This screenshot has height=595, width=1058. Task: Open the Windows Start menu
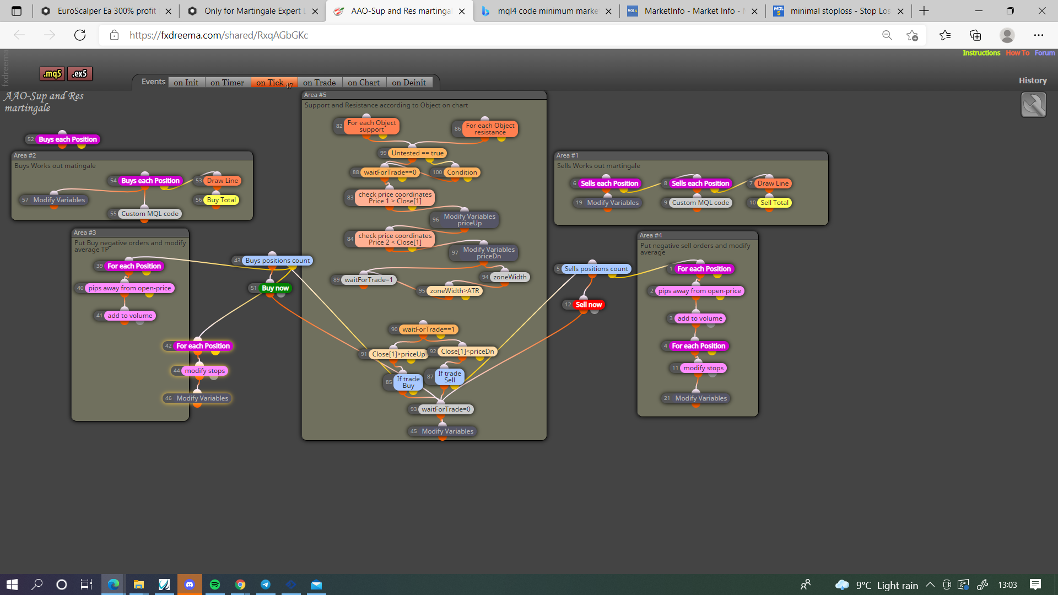(12, 585)
